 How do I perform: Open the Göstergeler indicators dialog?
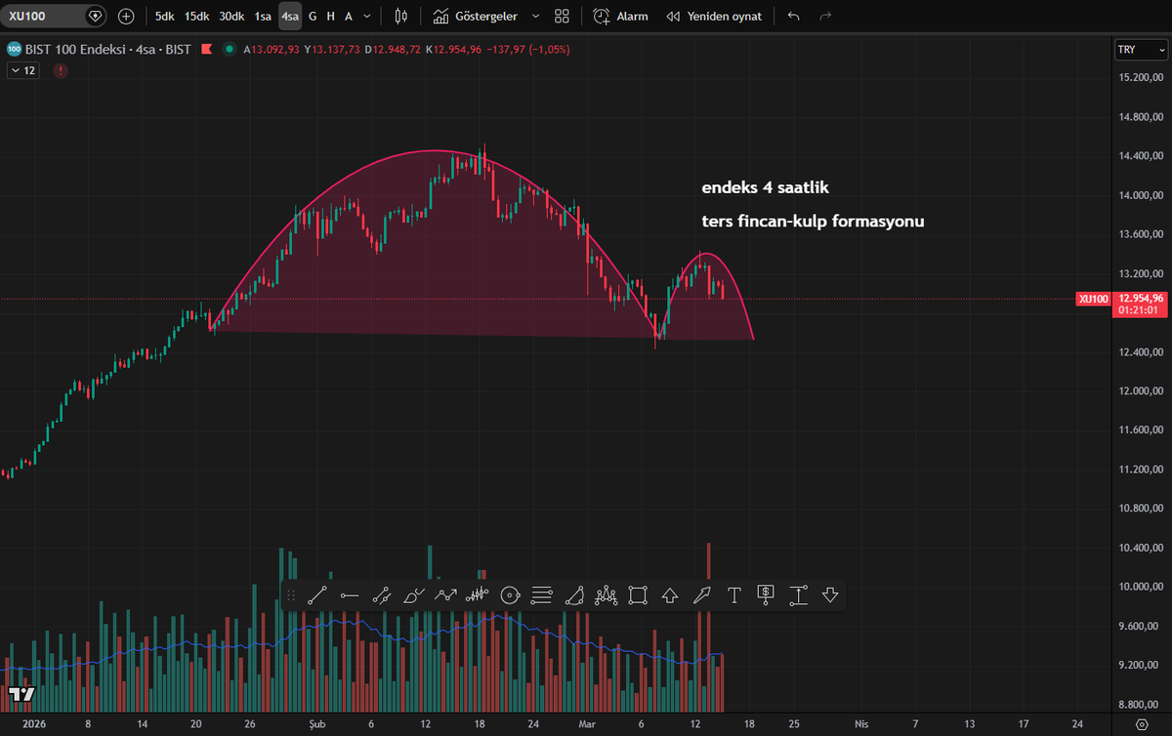point(478,17)
